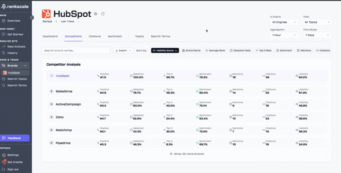The image size is (341, 173).
Task: Sort by Top 3 Rate
Action: [x=263, y=50]
